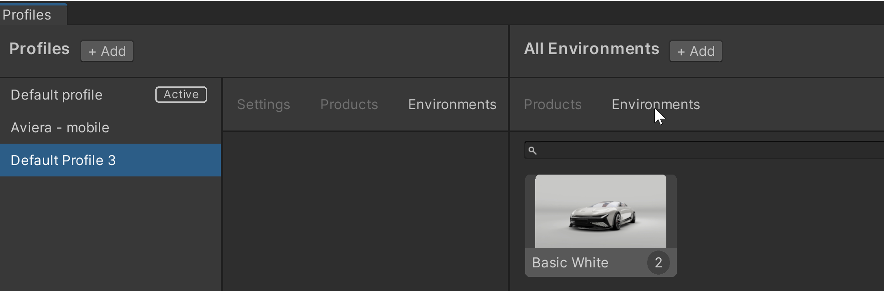The height and width of the screenshot is (291, 884).
Task: Click the Basic White label text
Action: coord(570,262)
